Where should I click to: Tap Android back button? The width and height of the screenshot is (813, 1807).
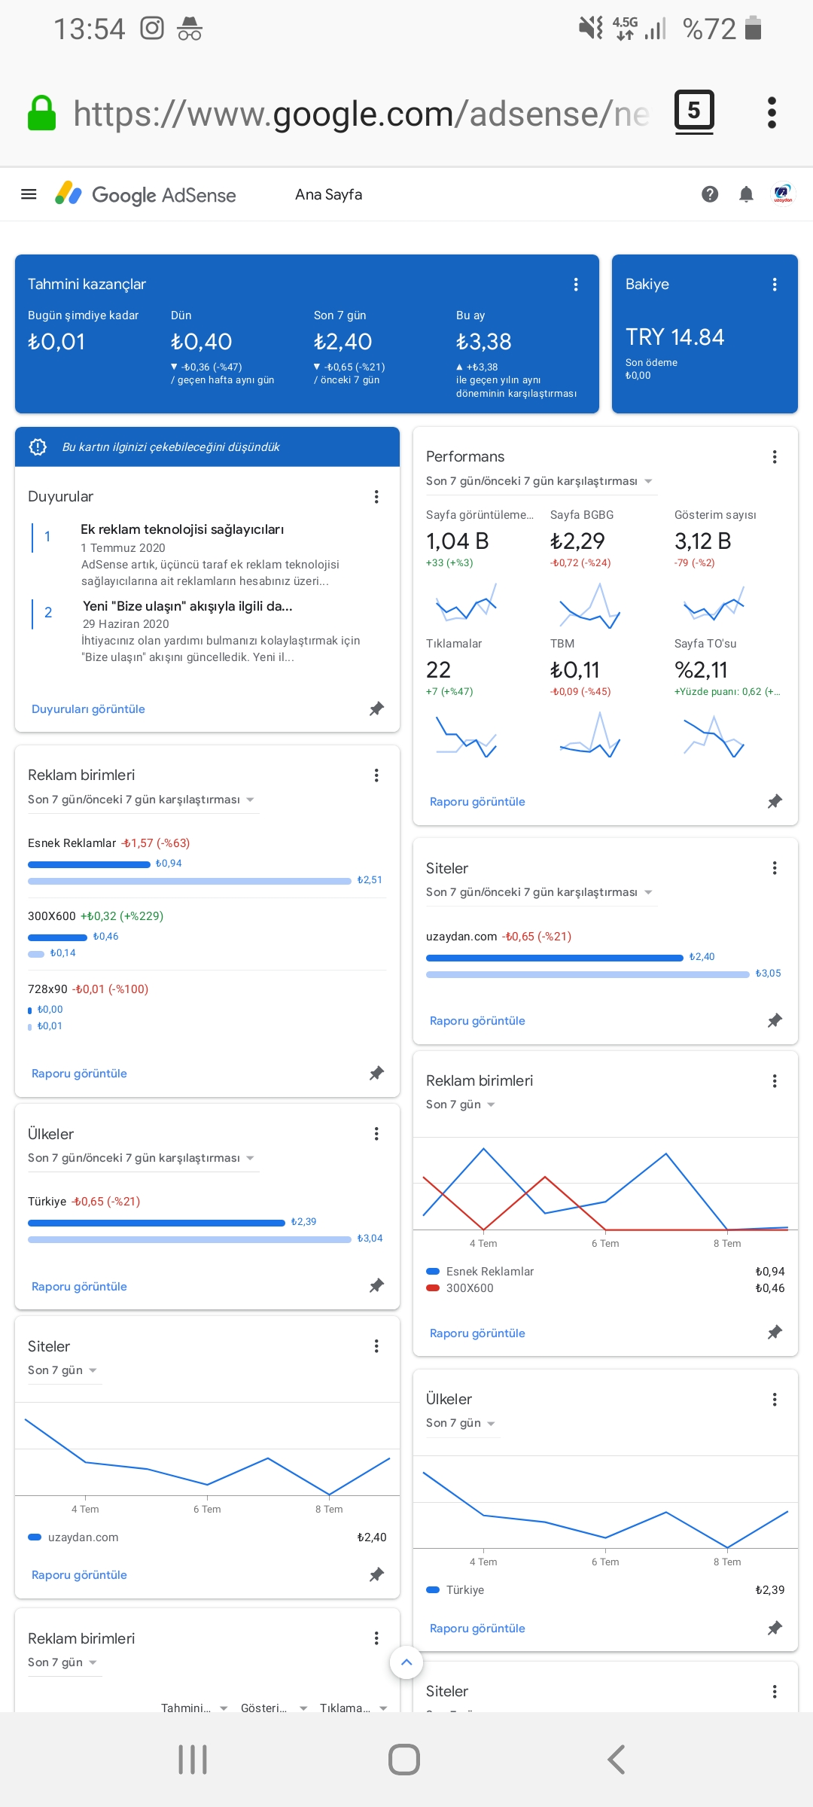616,1760
